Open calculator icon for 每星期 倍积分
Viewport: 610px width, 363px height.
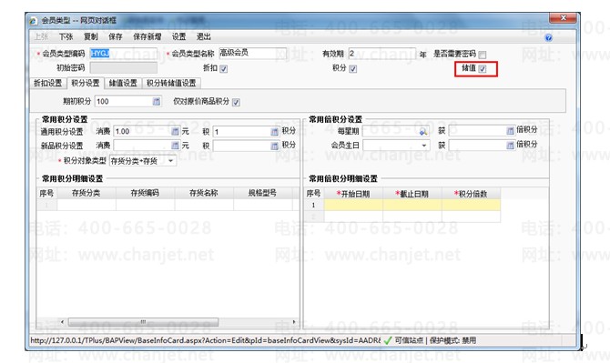point(511,131)
